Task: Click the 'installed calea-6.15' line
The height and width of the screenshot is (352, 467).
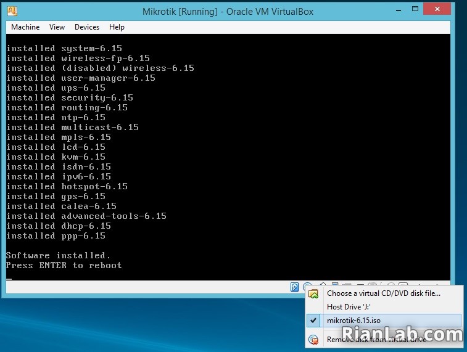Action: click(61, 206)
